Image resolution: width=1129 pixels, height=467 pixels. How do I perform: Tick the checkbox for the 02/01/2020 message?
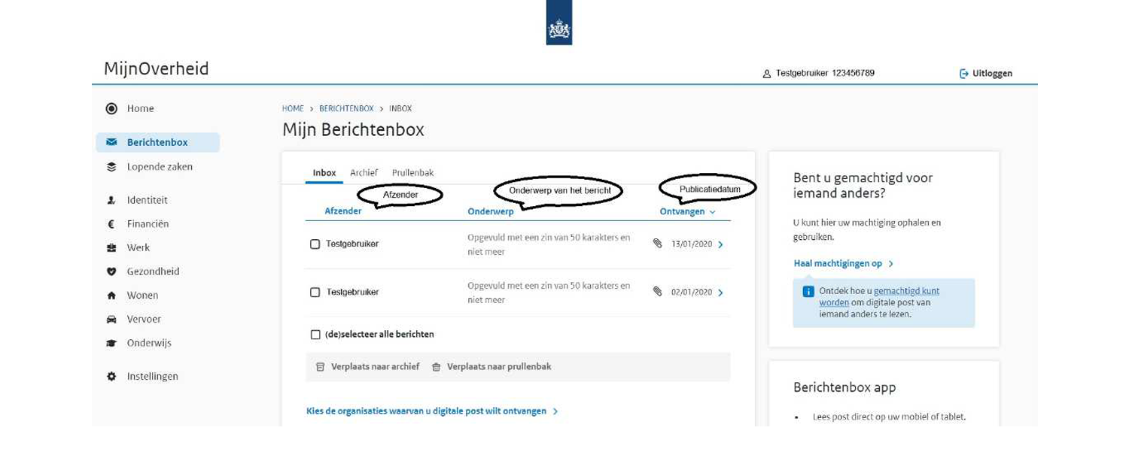point(315,292)
